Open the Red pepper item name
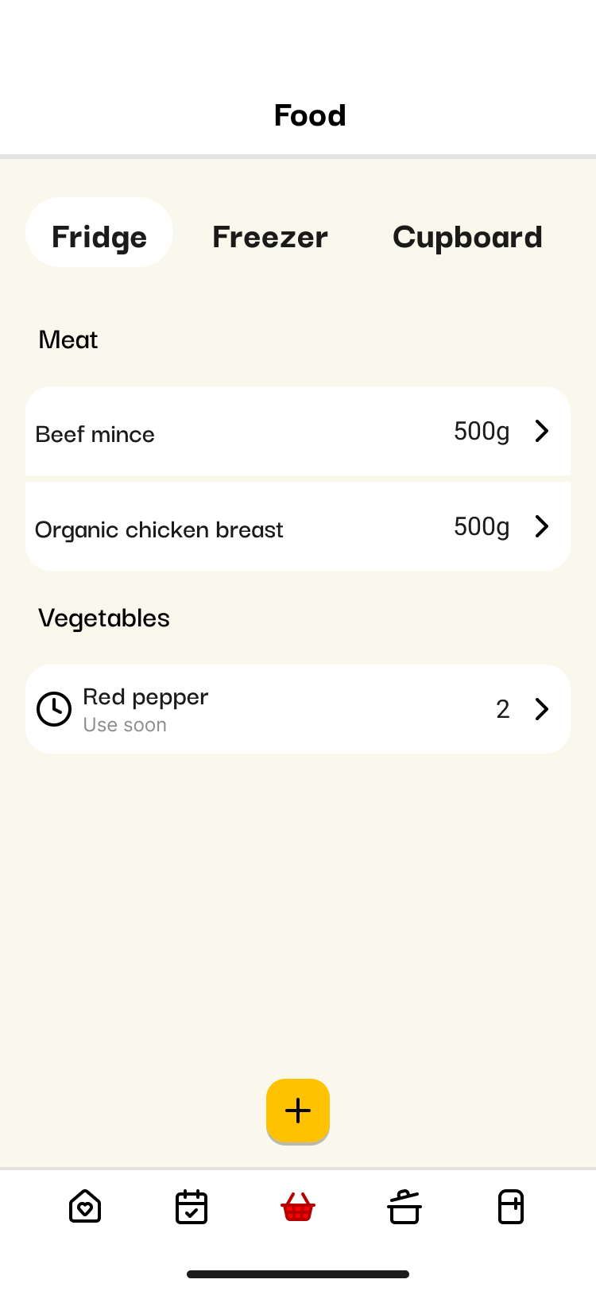Image resolution: width=596 pixels, height=1291 pixels. (x=145, y=697)
